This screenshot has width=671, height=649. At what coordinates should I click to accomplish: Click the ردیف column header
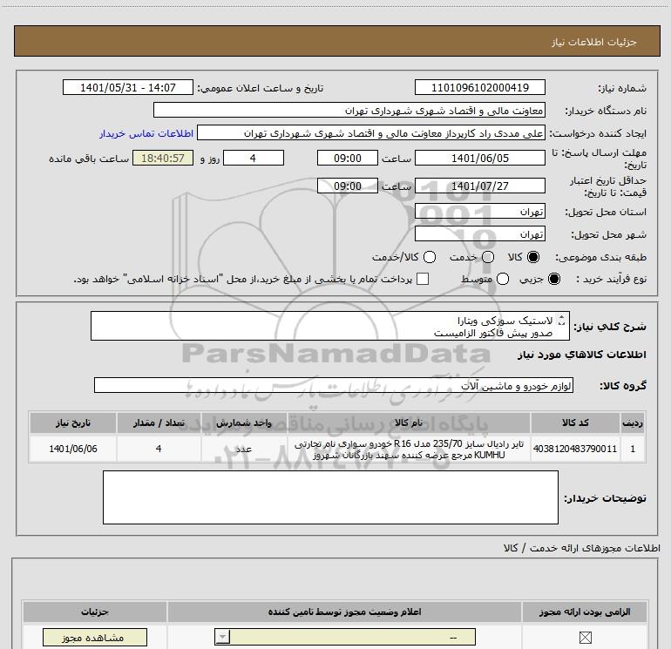(633, 423)
